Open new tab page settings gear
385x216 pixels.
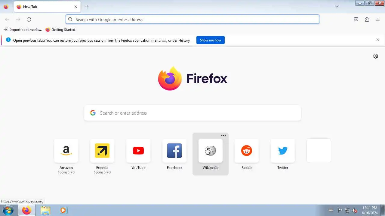pos(376,56)
